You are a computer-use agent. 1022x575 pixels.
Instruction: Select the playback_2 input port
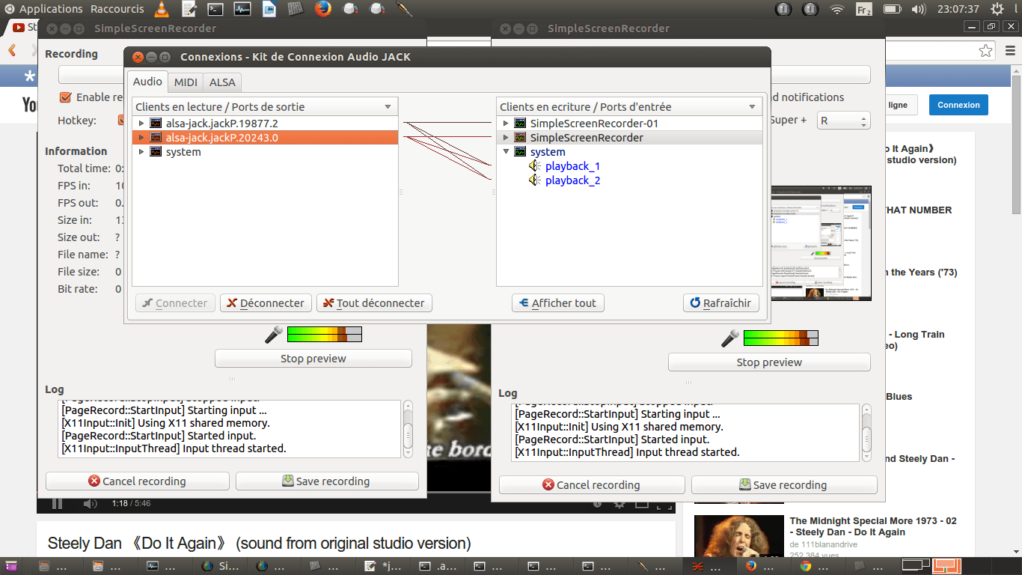[x=572, y=180]
